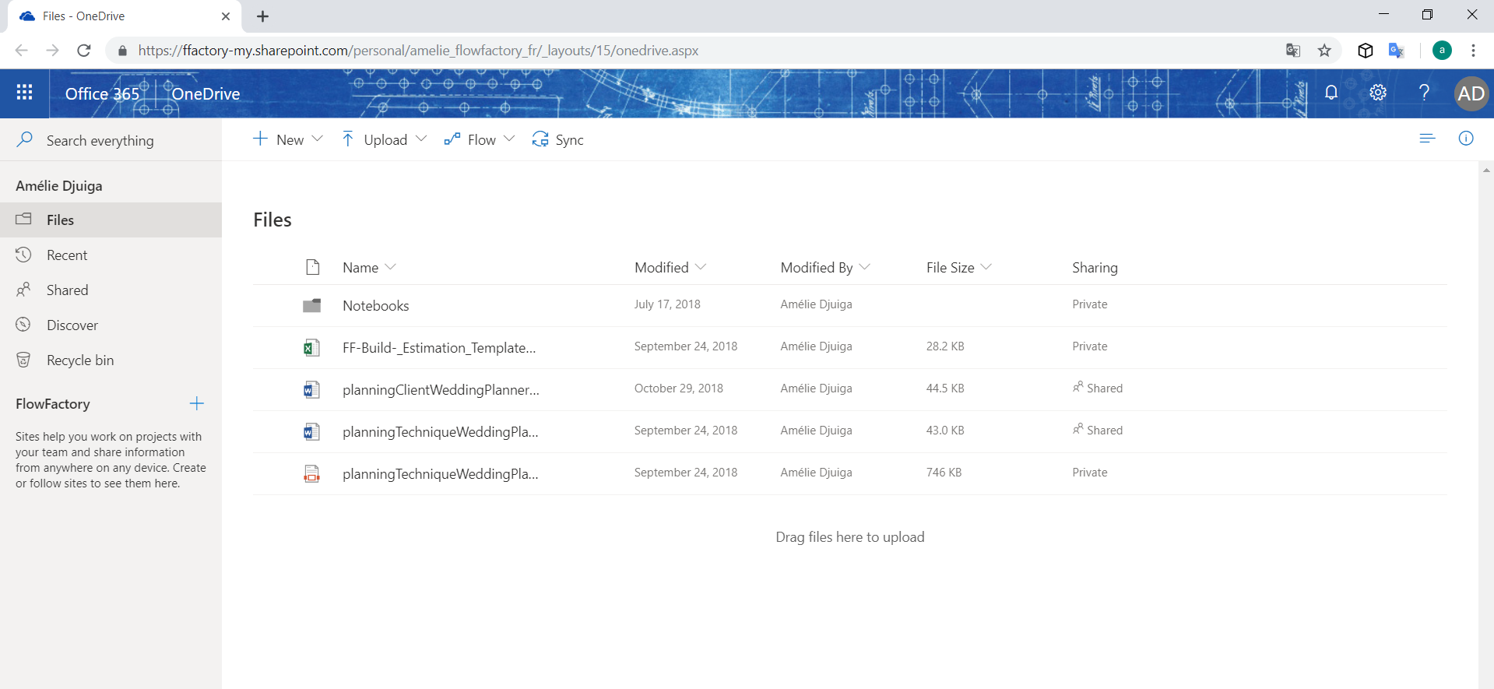Click the help question mark icon
The image size is (1494, 689).
pyautogui.click(x=1424, y=93)
